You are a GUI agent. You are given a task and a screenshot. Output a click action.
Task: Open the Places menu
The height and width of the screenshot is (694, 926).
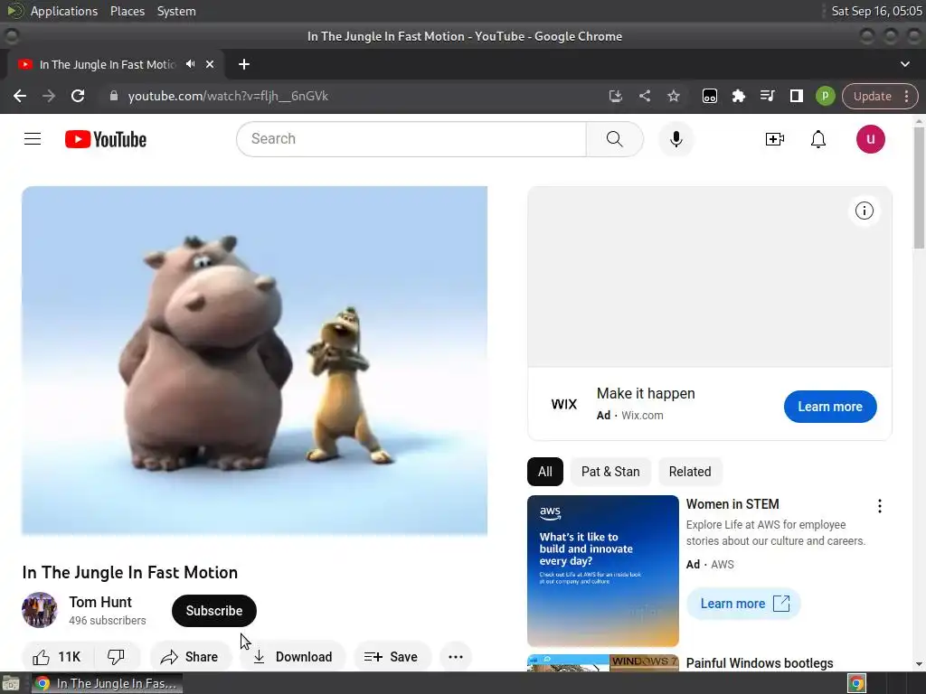[128, 11]
